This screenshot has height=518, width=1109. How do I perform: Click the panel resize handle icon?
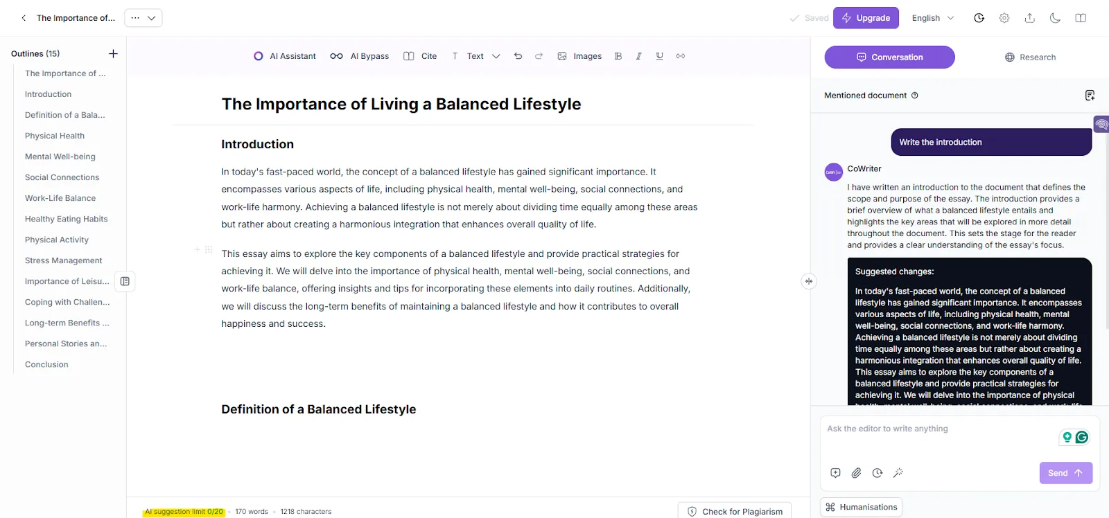[809, 281]
